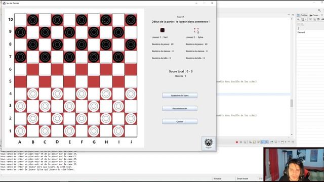This screenshot has width=324, height=182.
Task: Terminate the program with red stop icon
Action: [x=237, y=142]
